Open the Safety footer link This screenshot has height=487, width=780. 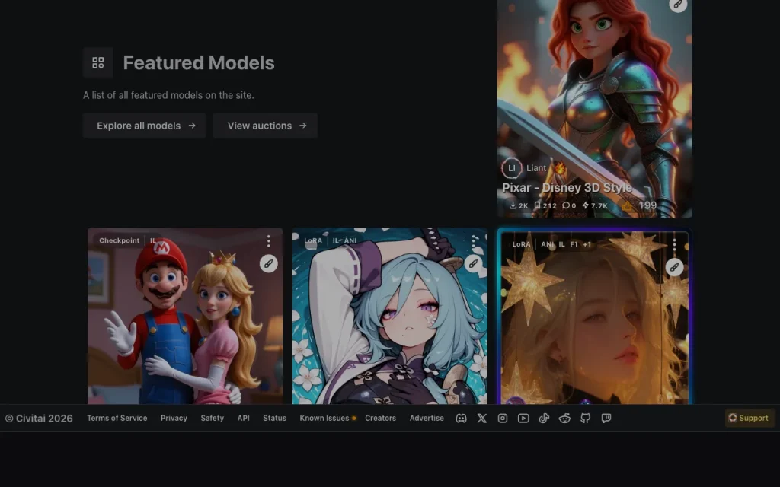212,419
